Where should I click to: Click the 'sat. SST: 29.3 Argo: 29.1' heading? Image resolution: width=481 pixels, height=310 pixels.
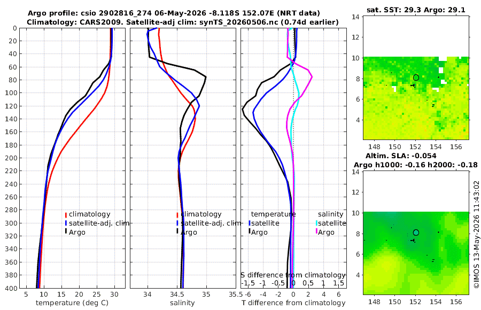[x=416, y=10]
